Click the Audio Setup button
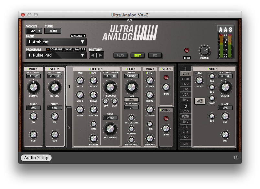Screen dimensions: 260x189 [x=36, y=158]
